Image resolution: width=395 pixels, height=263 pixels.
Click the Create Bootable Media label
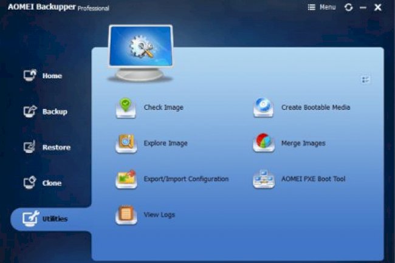(315, 108)
